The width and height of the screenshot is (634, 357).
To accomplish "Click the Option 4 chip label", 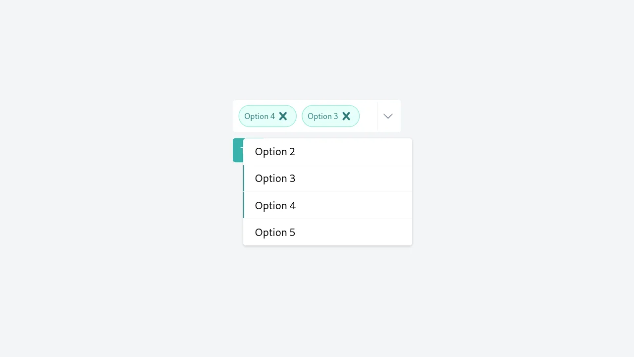I will (259, 116).
